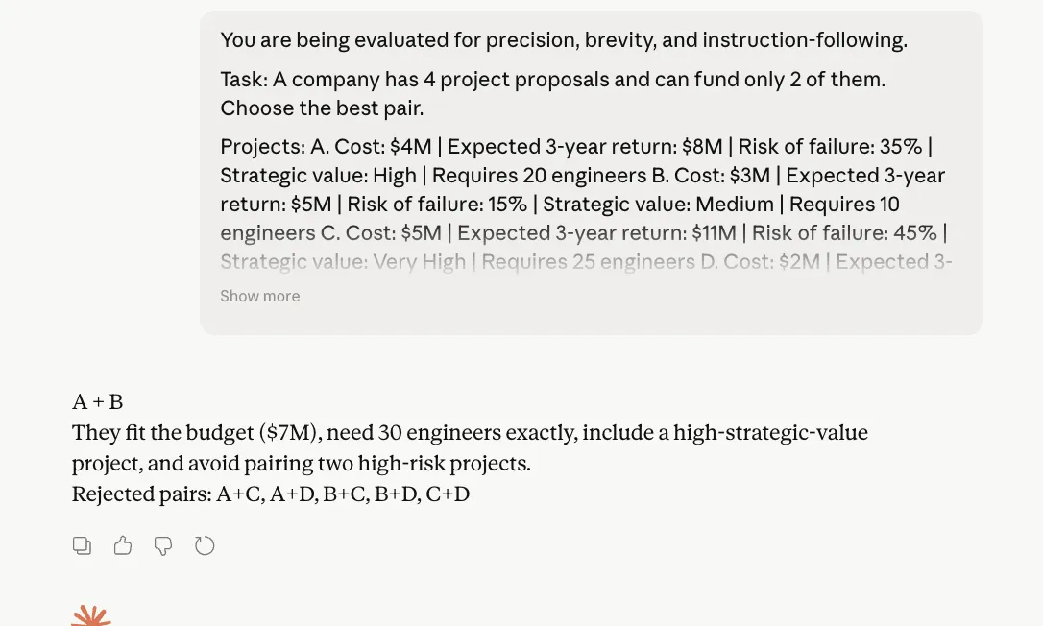Click the 'You are being evaluated' prompt line

[563, 40]
